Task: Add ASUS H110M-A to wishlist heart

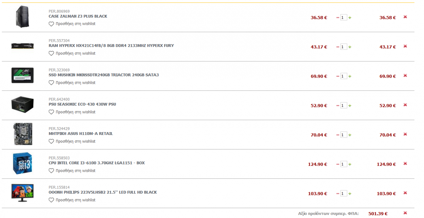Action: point(51,141)
